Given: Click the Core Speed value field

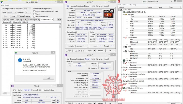Looking at the screenshot, I should coord(81,34).
